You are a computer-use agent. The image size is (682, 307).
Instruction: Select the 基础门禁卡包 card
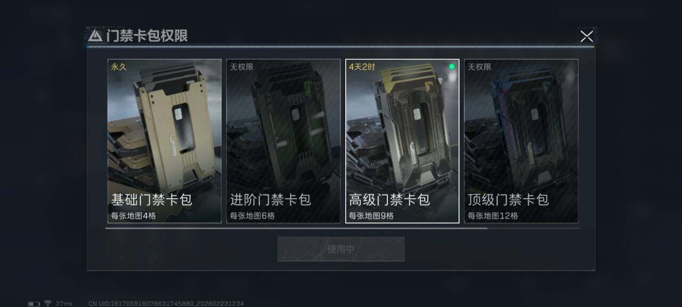pos(164,141)
